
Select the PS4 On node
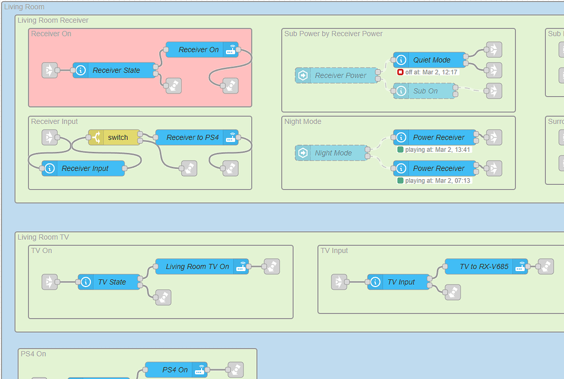[175, 370]
